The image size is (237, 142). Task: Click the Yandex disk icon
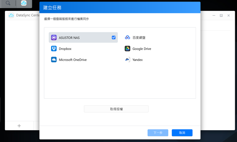point(127,60)
